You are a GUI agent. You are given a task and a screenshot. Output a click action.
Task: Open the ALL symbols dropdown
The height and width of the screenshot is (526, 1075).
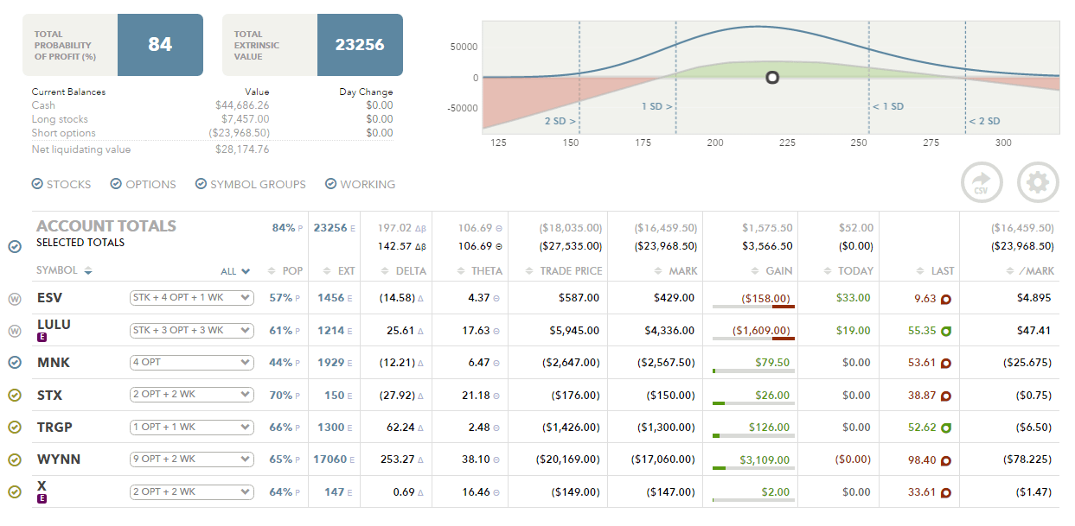pos(235,271)
